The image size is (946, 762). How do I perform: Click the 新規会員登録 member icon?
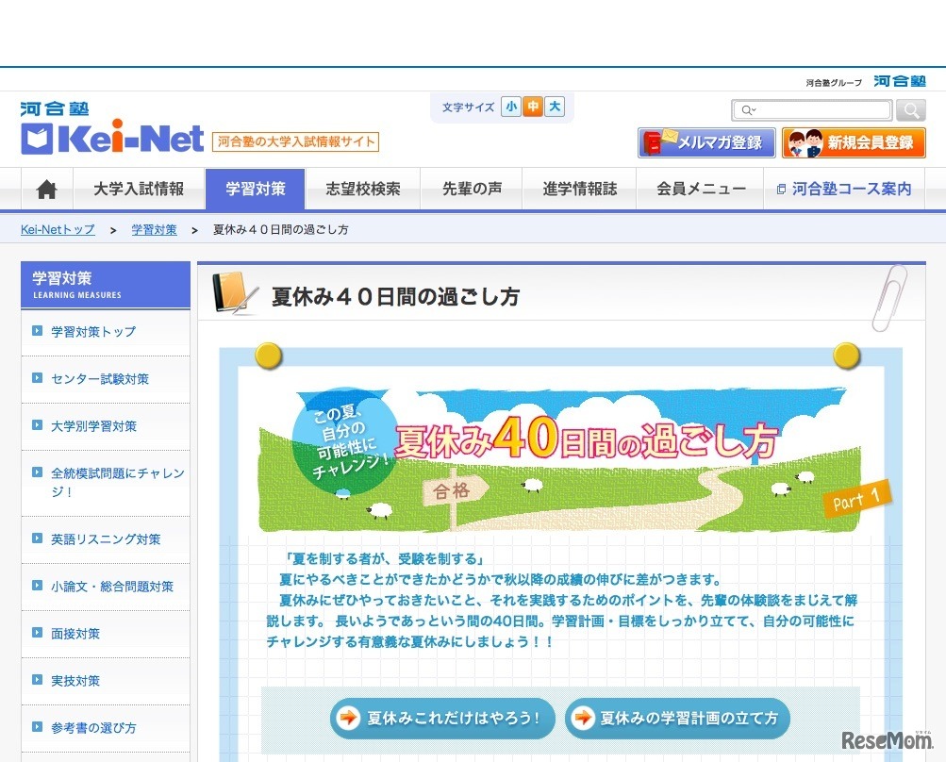coord(805,142)
